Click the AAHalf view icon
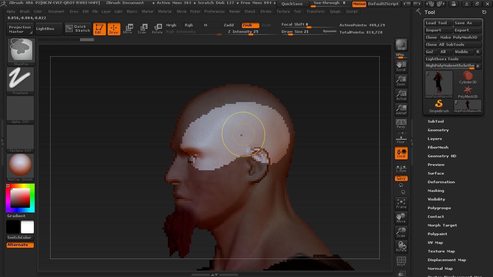493x277 pixels. [401, 109]
